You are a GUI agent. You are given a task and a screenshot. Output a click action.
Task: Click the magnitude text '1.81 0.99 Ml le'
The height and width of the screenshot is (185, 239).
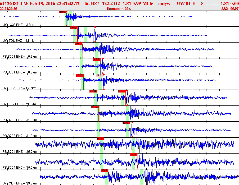click(138, 3)
